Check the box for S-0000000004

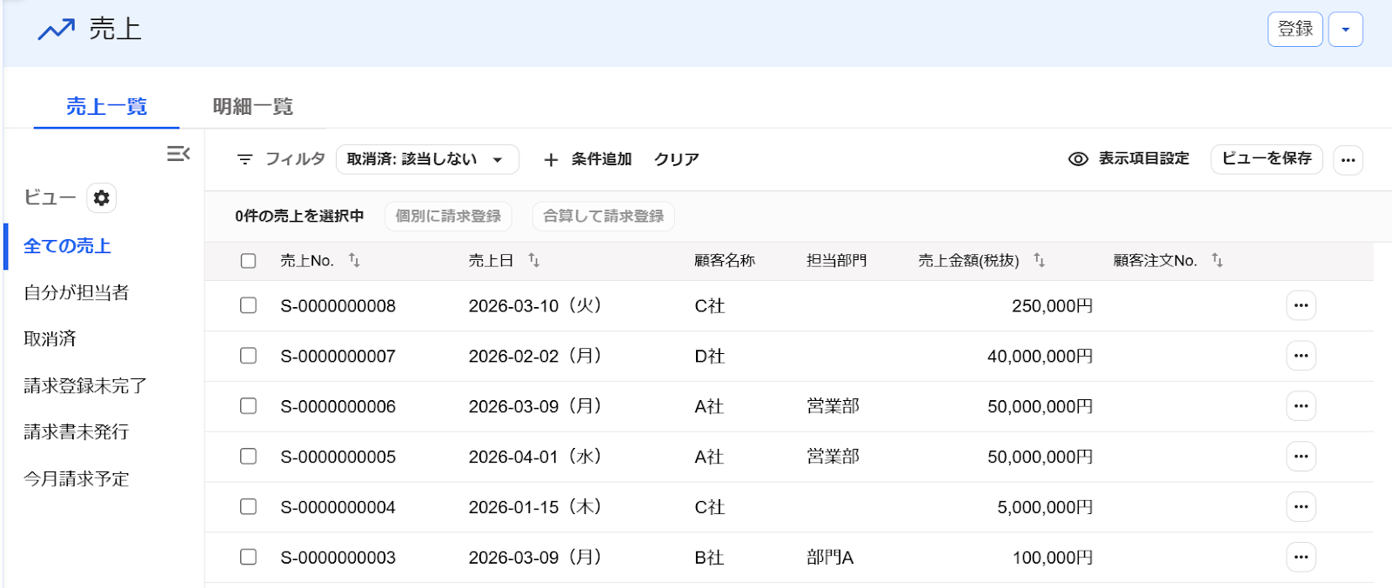(x=248, y=507)
